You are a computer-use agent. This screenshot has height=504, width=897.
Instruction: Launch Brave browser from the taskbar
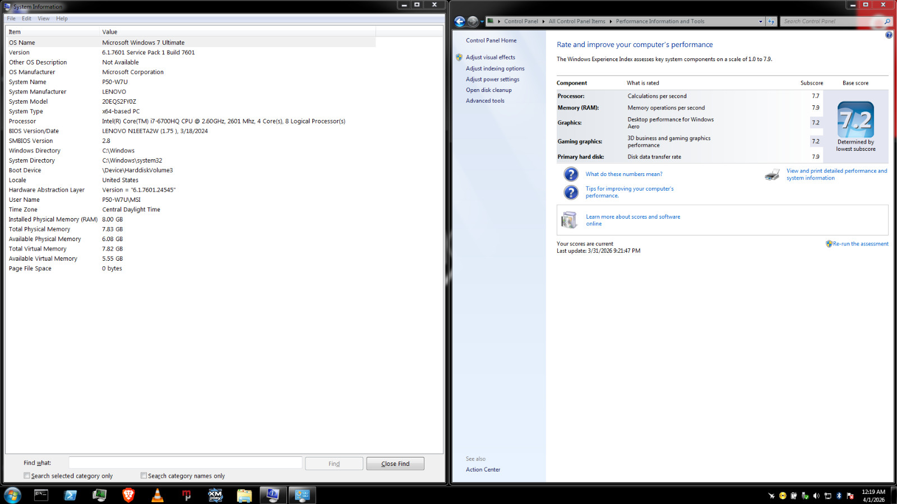click(128, 495)
